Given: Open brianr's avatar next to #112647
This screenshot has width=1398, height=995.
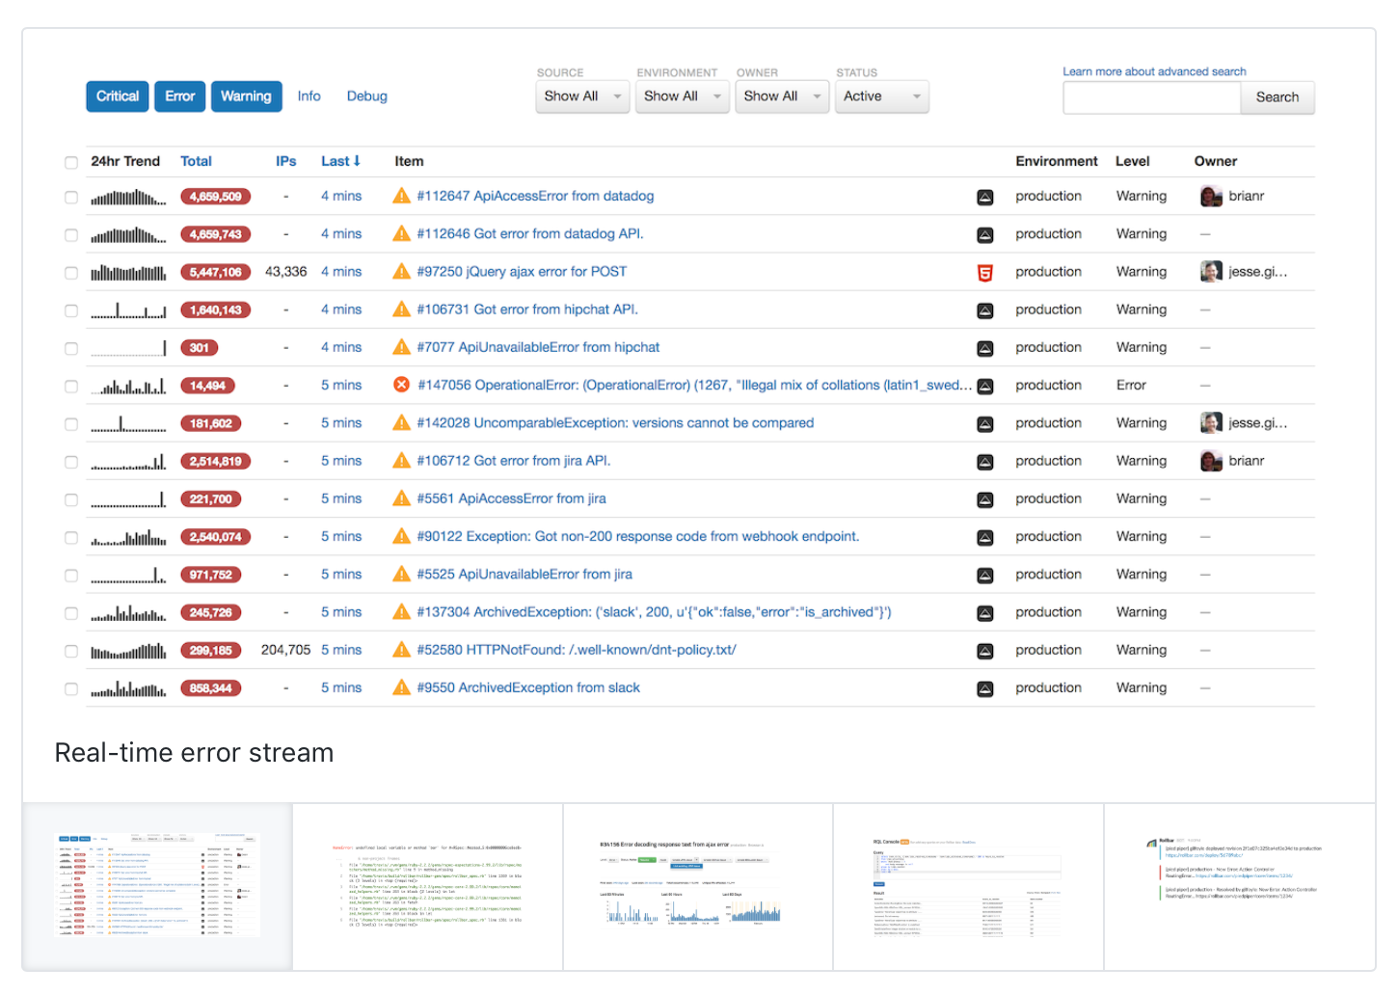Looking at the screenshot, I should [x=1210, y=196].
